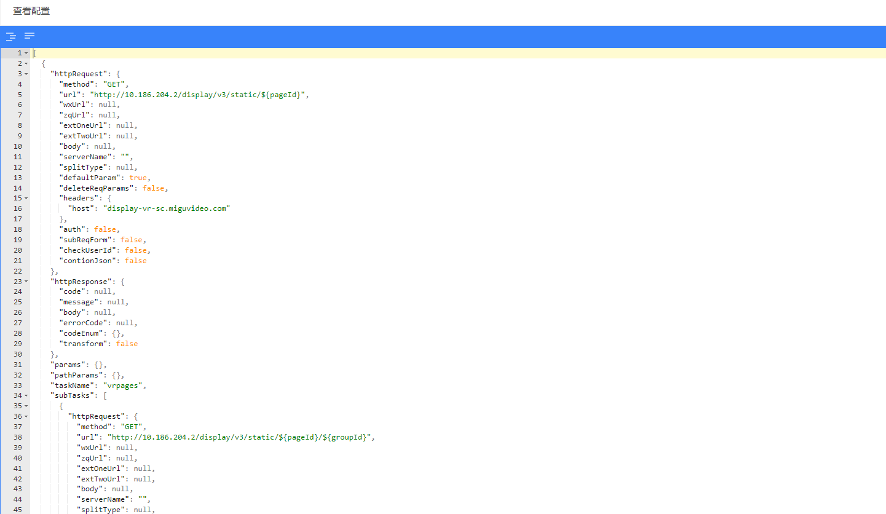Collapse the headers block at line 15
The height and width of the screenshot is (514, 886).
[26, 199]
